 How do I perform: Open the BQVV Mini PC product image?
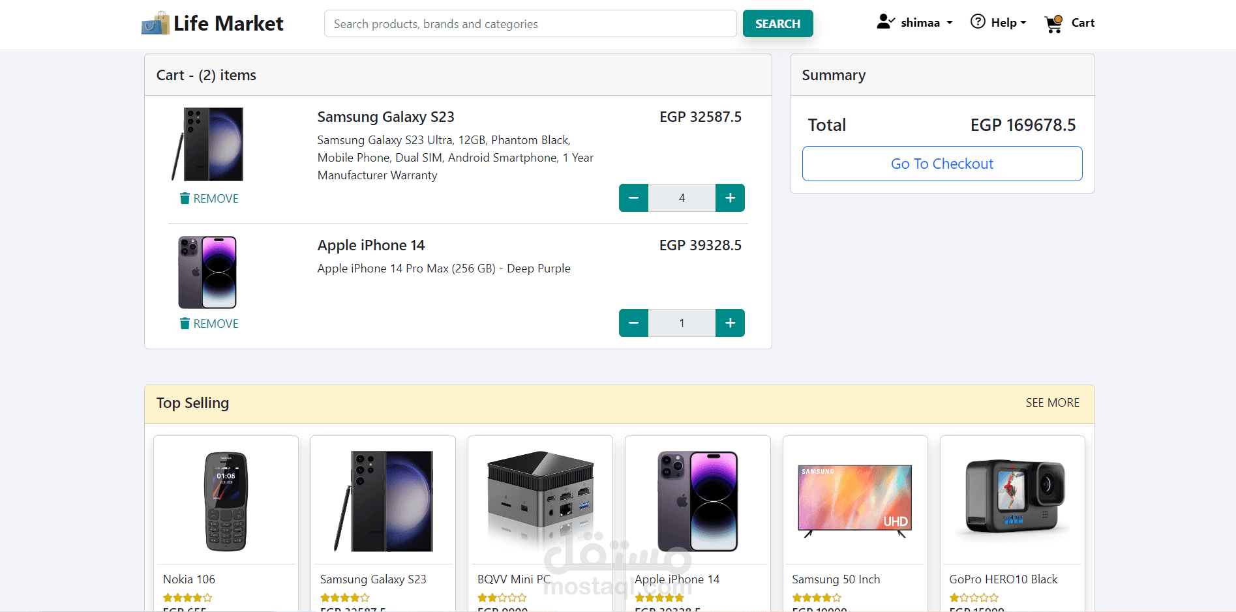tap(540, 501)
